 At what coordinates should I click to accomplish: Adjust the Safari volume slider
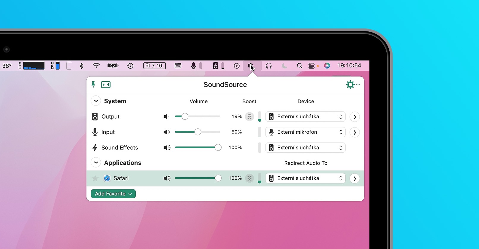(198, 178)
